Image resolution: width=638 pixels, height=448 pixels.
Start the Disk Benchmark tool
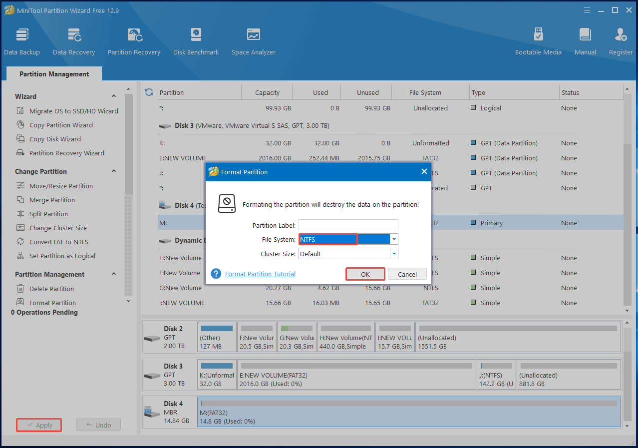196,41
